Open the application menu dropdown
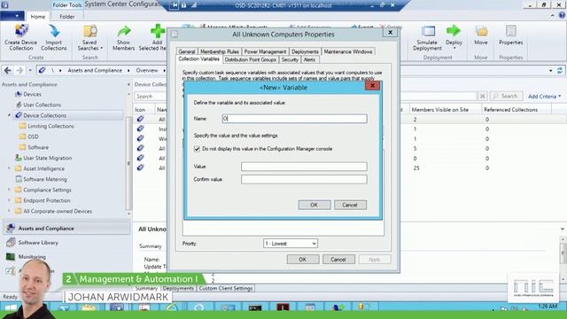567x319 pixels. (x=12, y=16)
